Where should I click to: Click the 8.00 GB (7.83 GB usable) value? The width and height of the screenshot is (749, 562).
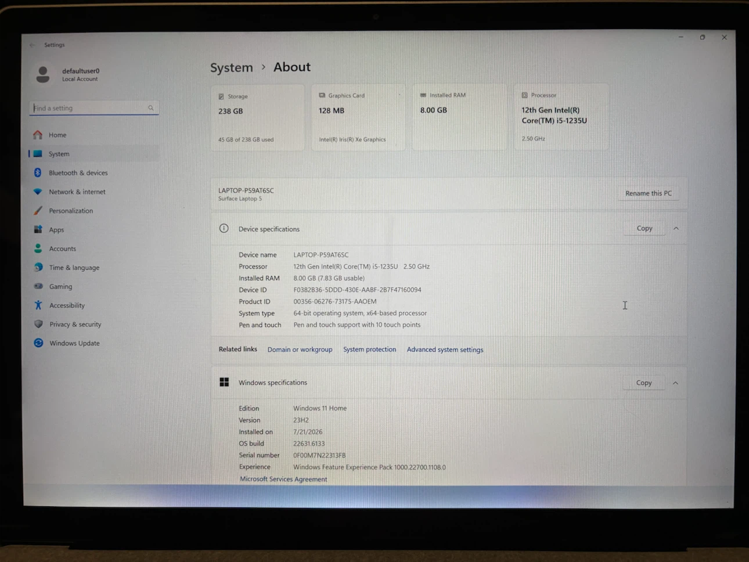(329, 278)
